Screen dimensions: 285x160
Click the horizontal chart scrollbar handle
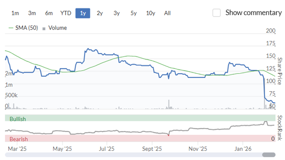(269, 155)
